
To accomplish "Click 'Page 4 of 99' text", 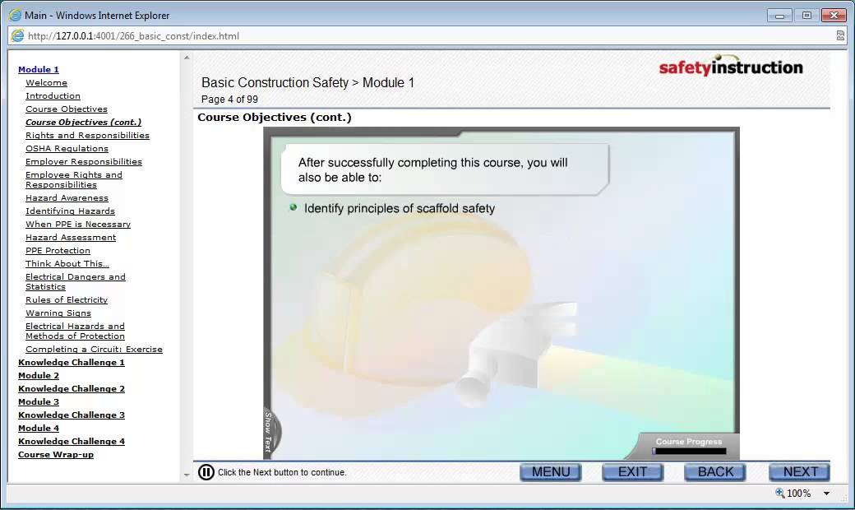I will coord(229,100).
